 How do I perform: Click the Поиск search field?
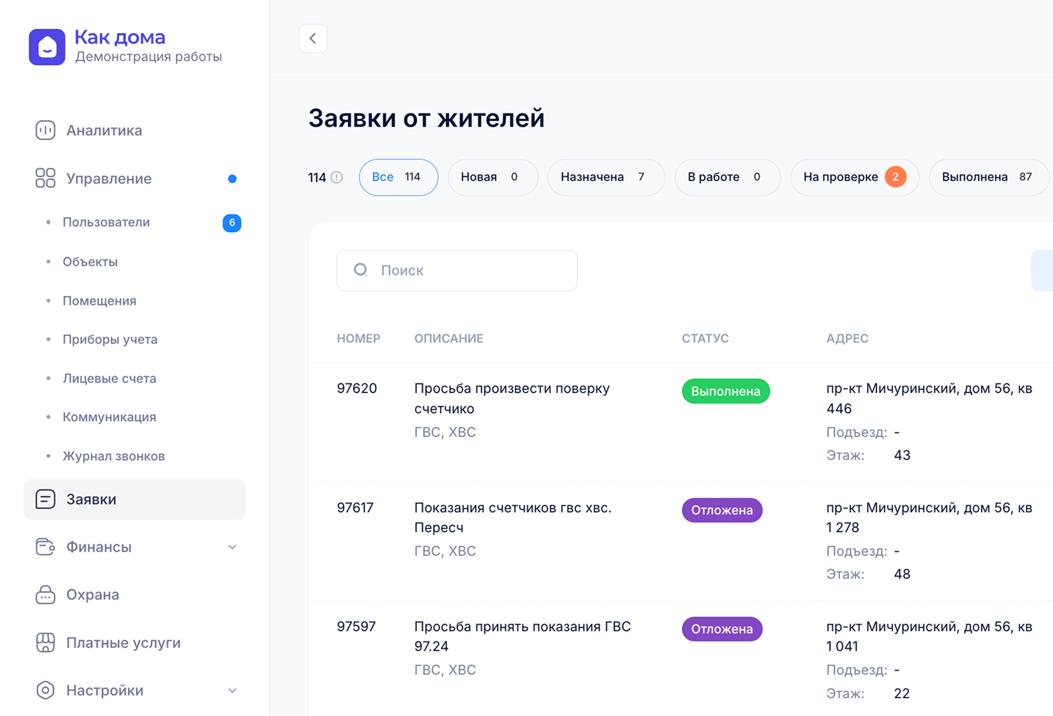tap(457, 270)
